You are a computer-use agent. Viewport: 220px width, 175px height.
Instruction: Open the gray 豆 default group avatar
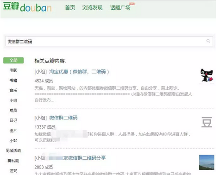click(207, 122)
